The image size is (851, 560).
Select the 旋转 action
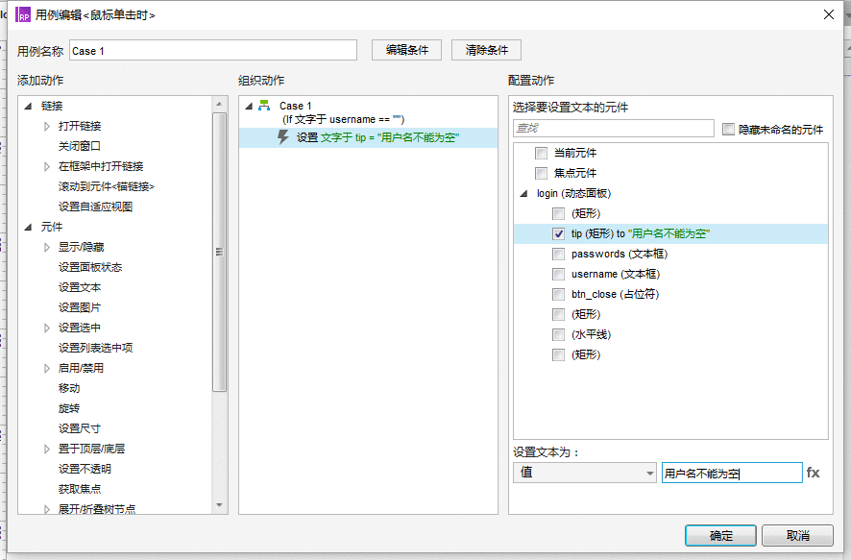pos(69,408)
